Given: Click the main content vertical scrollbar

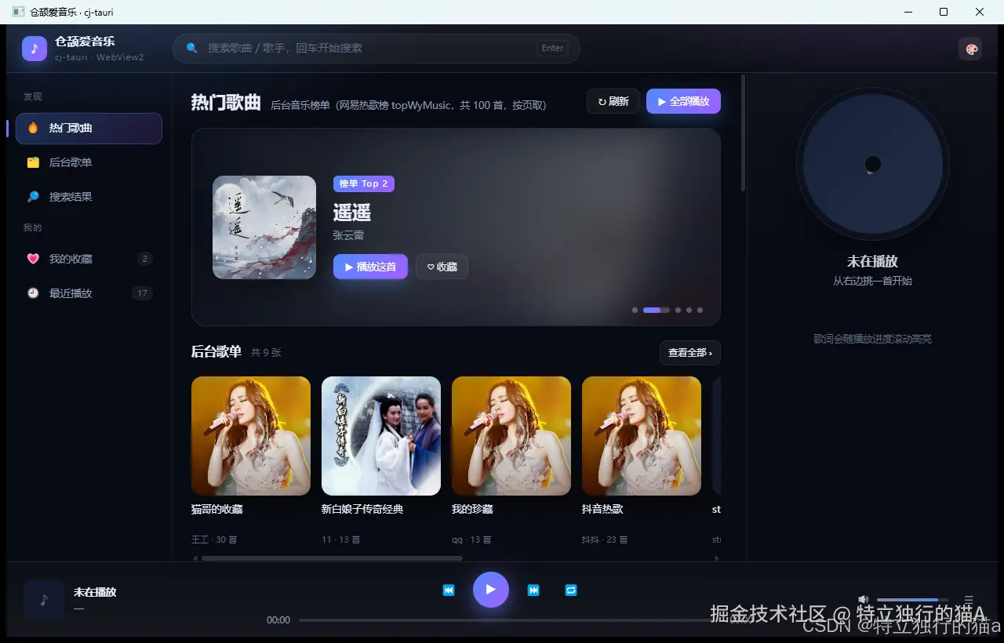Looking at the screenshot, I should pyautogui.click(x=743, y=133).
